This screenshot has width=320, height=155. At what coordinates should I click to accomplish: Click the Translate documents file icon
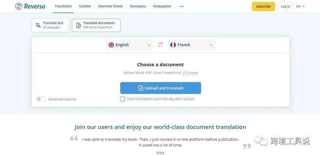(x=78, y=25)
